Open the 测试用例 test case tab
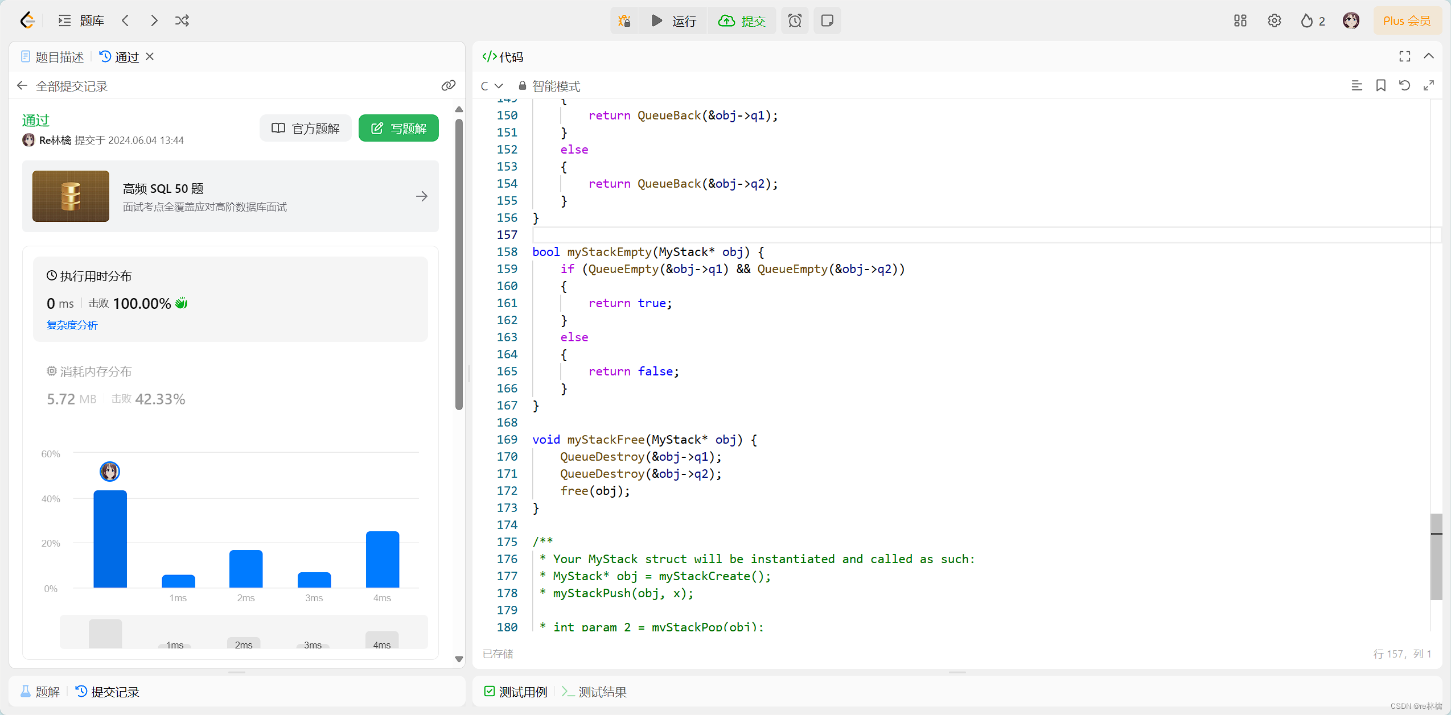This screenshot has height=715, width=1451. (515, 692)
